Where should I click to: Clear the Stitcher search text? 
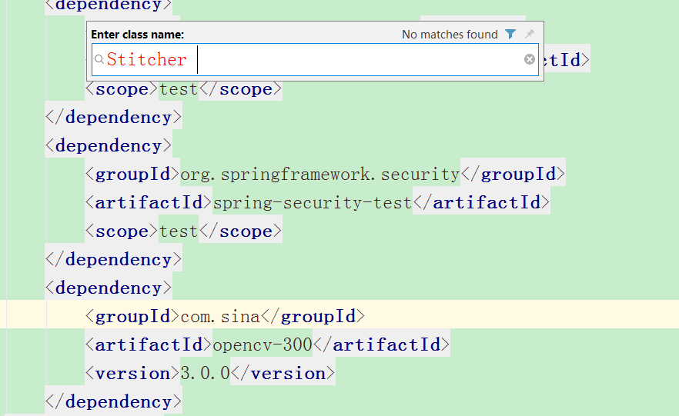pos(530,59)
